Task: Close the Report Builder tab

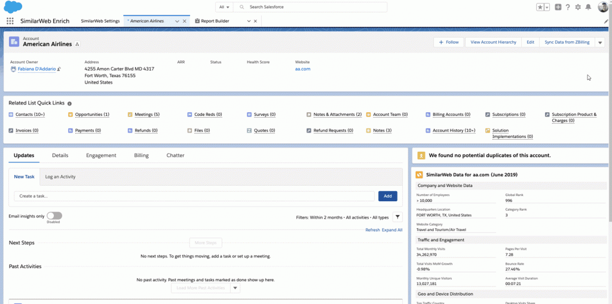Action: 256,21
